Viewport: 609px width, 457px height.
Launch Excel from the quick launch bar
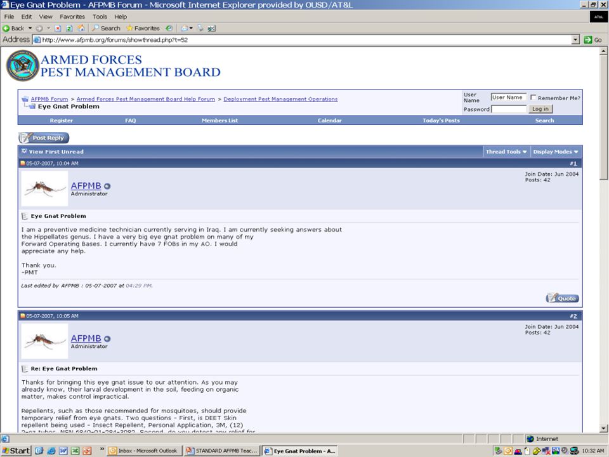(x=75, y=451)
